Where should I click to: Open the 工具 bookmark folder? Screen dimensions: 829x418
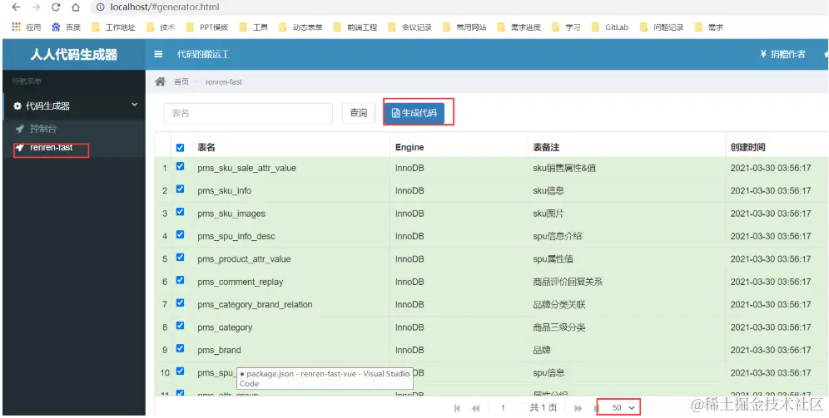click(254, 27)
